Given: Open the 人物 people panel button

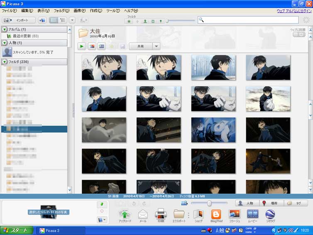Looking at the screenshot, I should (247, 203).
